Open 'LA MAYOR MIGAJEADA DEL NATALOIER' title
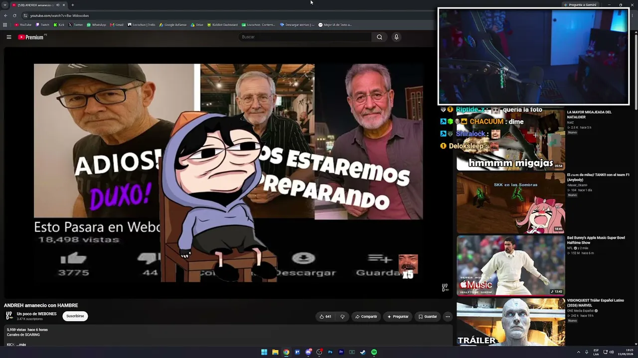Viewport: 638px width, 358px height. coord(589,115)
